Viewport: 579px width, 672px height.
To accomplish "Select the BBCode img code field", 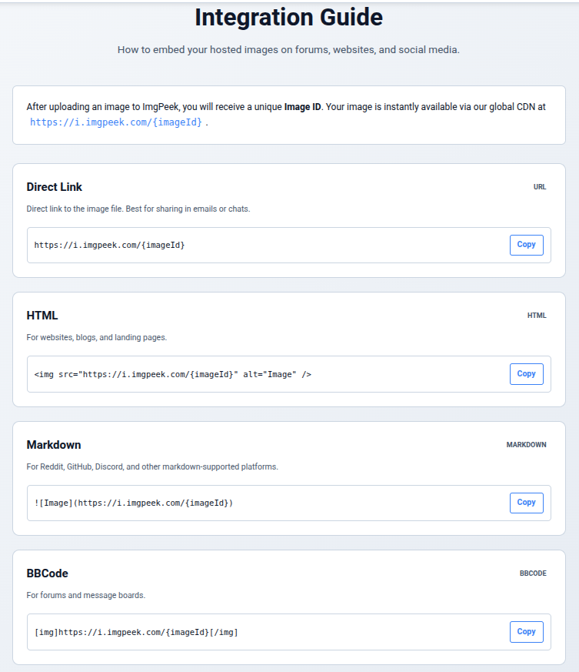I will pyautogui.click(x=231, y=631).
